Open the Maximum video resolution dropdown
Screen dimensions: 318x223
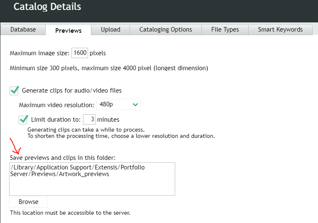tap(118, 105)
